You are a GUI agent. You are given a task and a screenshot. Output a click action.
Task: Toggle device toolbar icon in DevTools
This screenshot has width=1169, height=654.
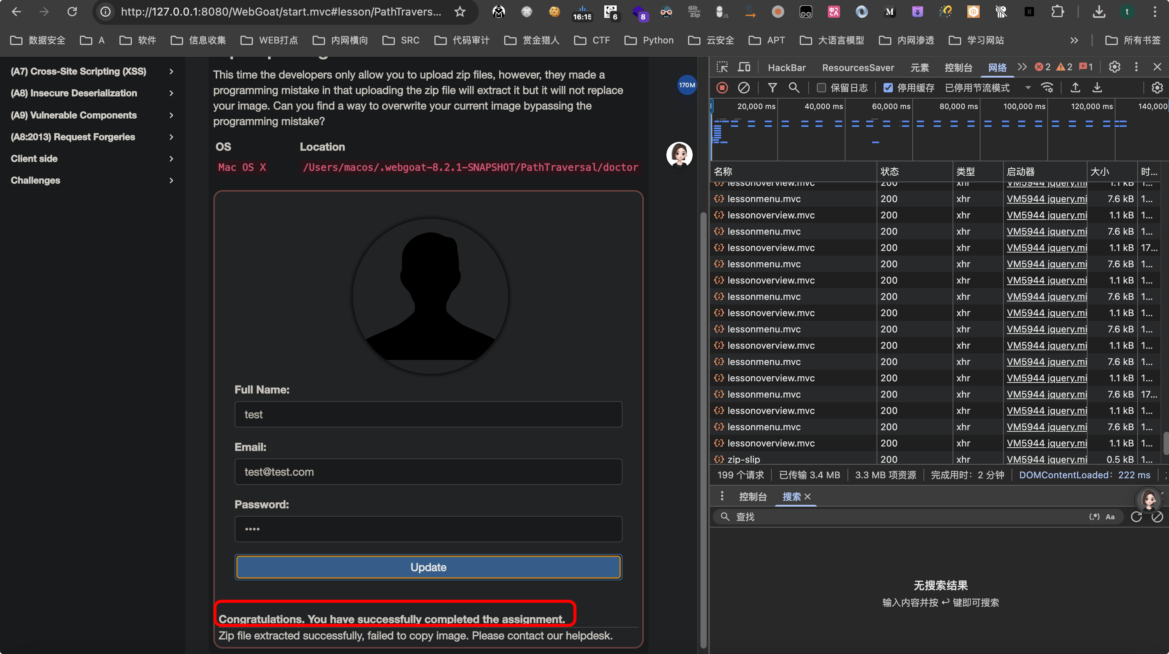[744, 67]
